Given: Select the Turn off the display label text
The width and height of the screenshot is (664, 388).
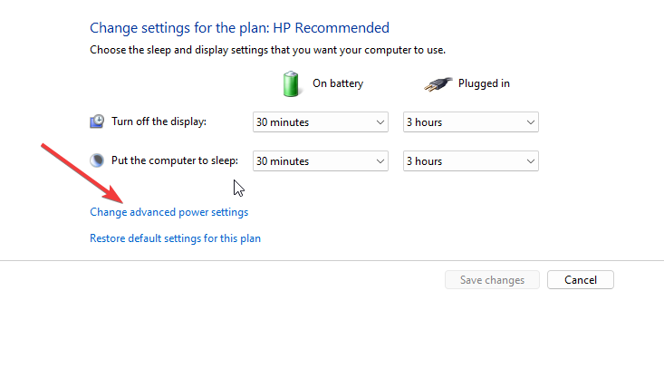Looking at the screenshot, I should (159, 121).
